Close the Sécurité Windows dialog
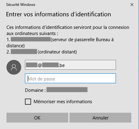This screenshot has width=139, height=129. click(132, 5)
